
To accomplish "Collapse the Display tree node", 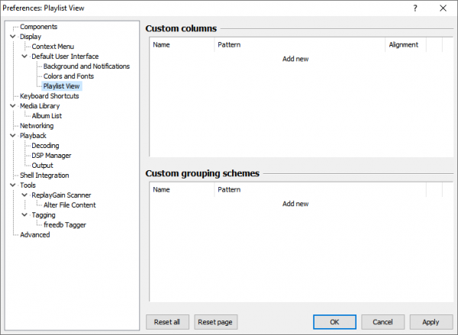I will 13,37.
